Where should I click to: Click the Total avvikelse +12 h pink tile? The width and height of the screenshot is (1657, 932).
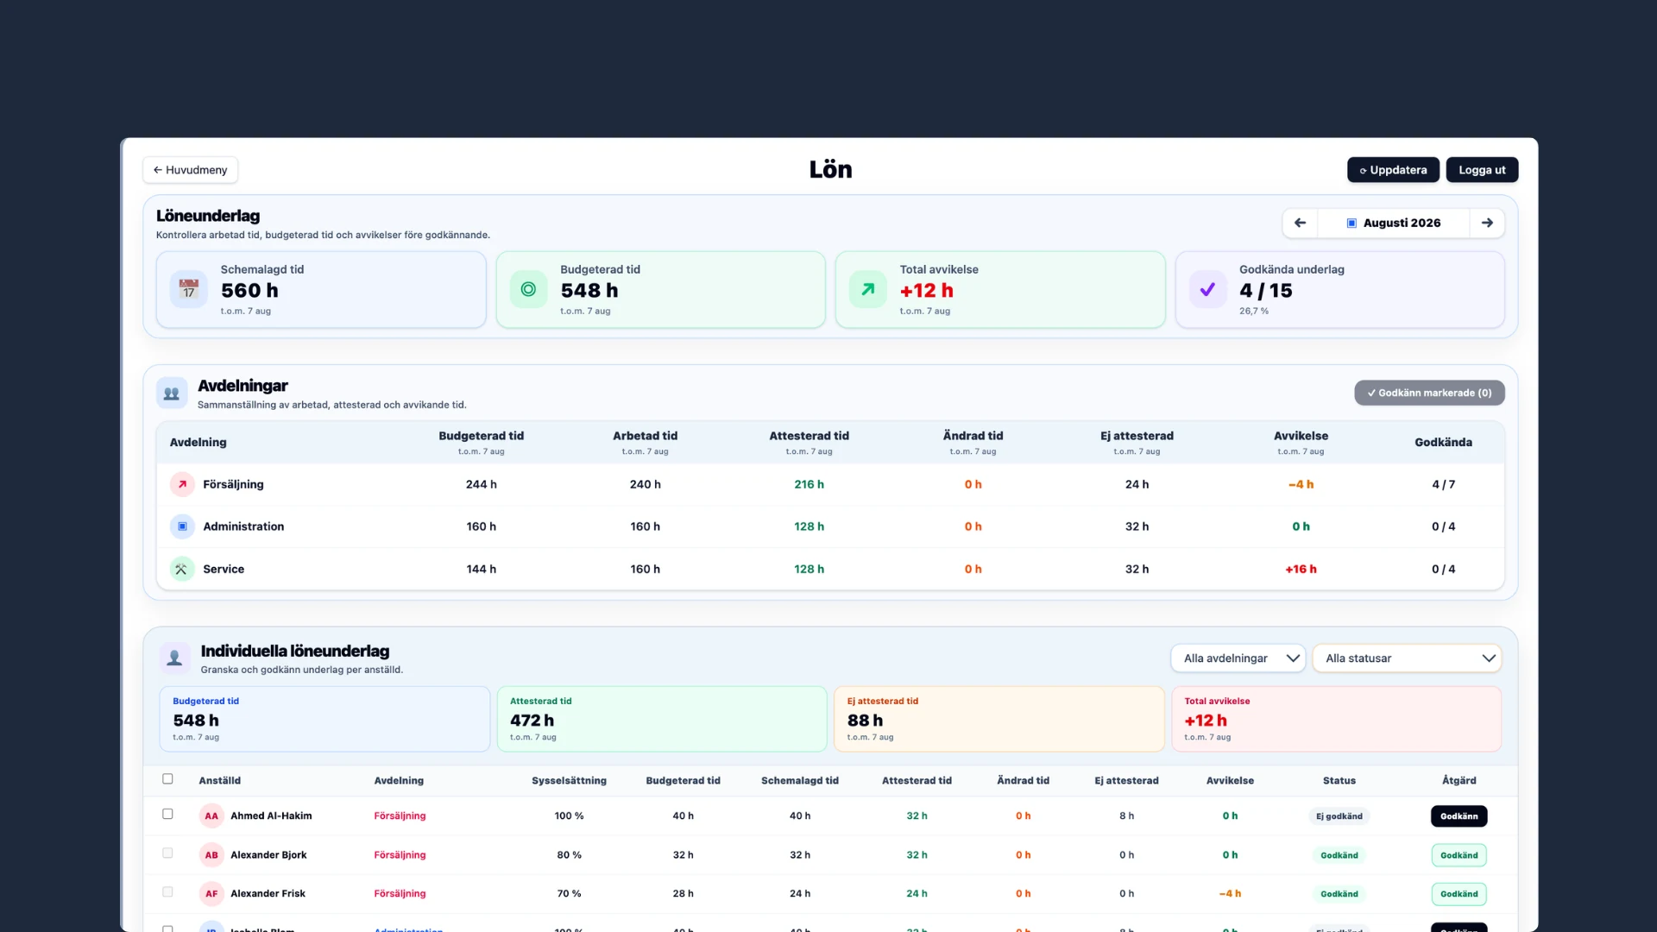pyautogui.click(x=1336, y=719)
